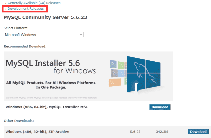Screen dimensions: 211x138
Task: Download the 32-bit ZIP Archive
Action: (x=198, y=132)
